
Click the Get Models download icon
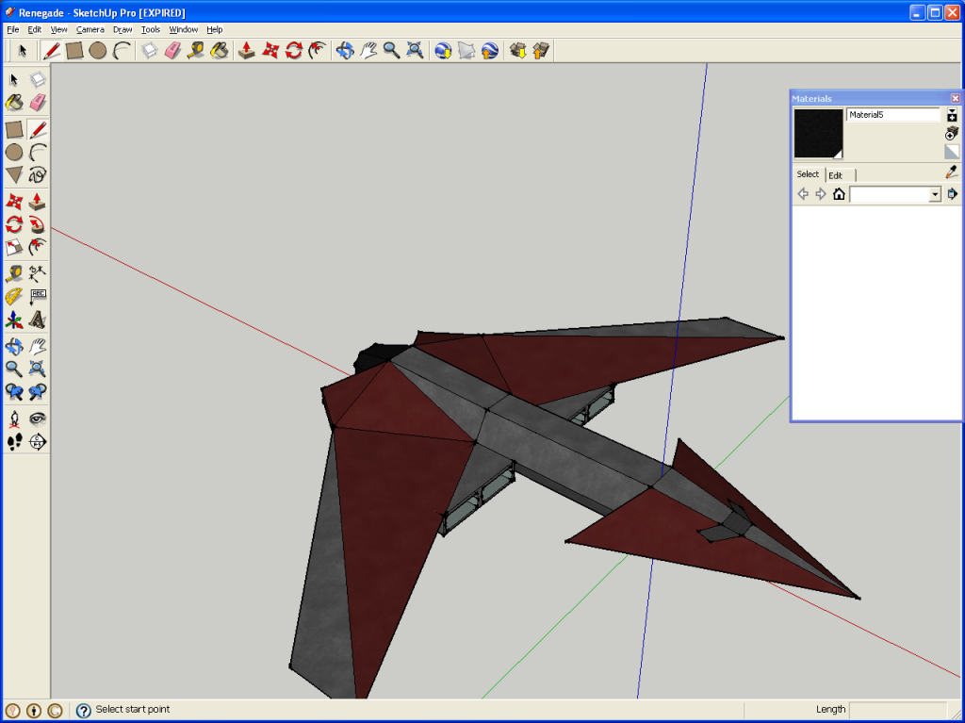(x=517, y=51)
